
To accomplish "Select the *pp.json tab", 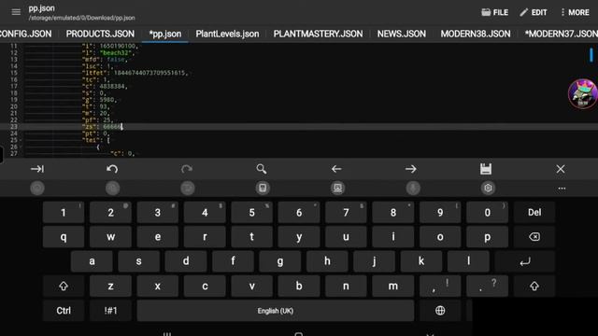I will pos(165,34).
